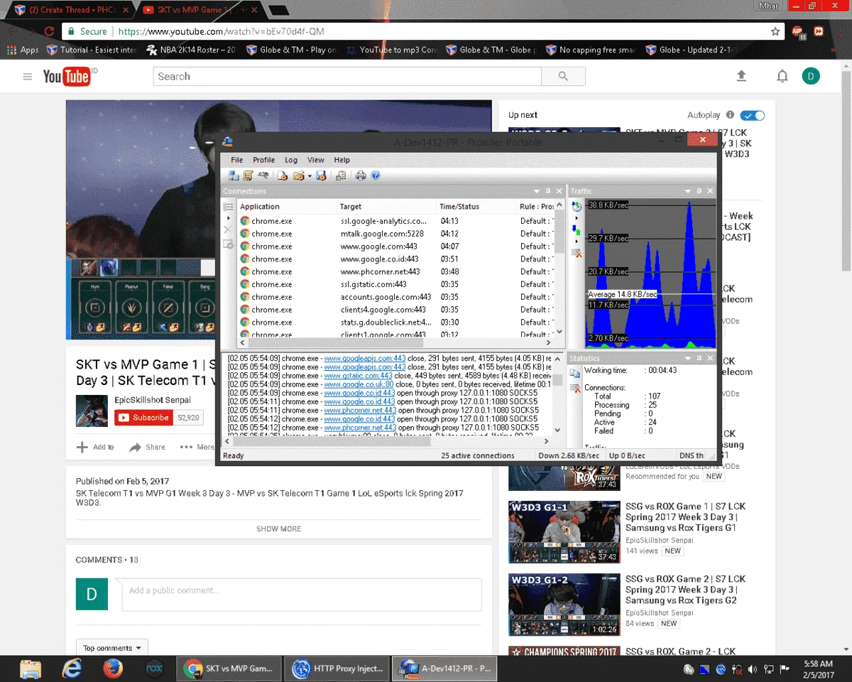The height and width of the screenshot is (682, 852).
Task: Click the traffic clock icon in Traffic pane
Action: coord(577,207)
